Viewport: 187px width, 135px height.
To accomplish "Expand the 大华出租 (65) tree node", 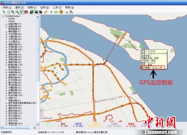I will click(7, 34).
